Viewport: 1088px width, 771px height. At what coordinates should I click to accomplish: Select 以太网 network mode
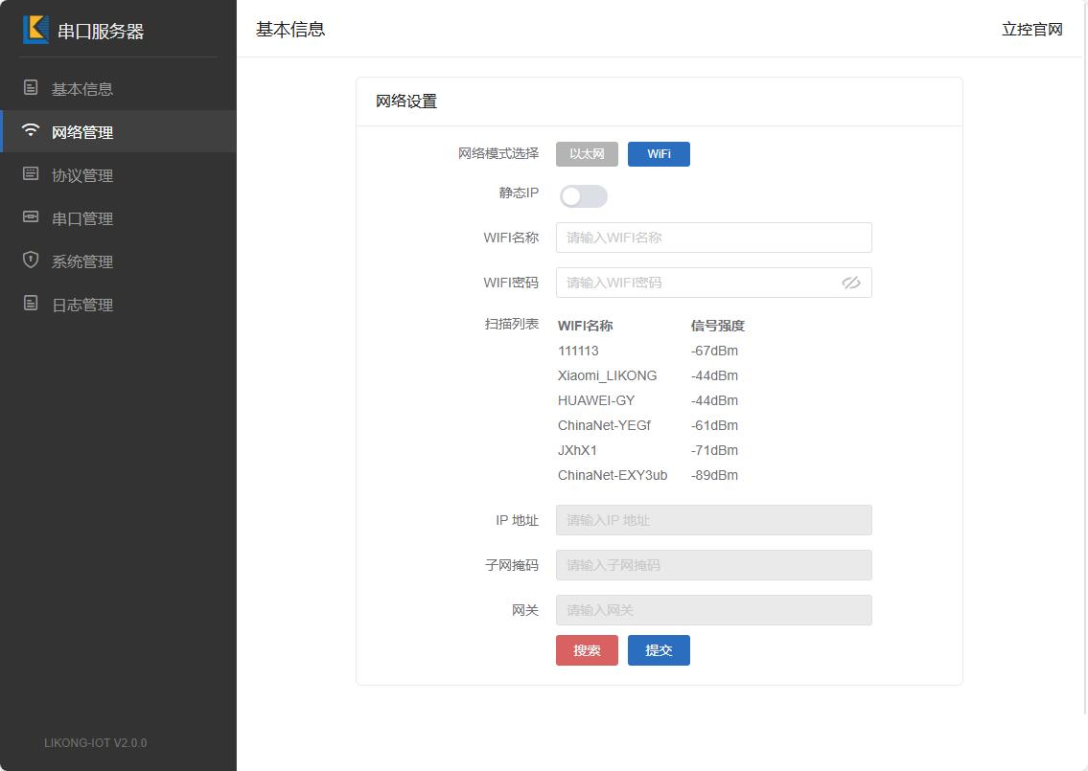[x=587, y=154]
